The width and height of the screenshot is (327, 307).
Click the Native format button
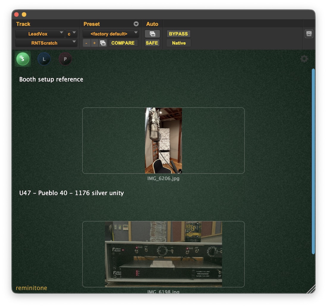[x=179, y=43]
